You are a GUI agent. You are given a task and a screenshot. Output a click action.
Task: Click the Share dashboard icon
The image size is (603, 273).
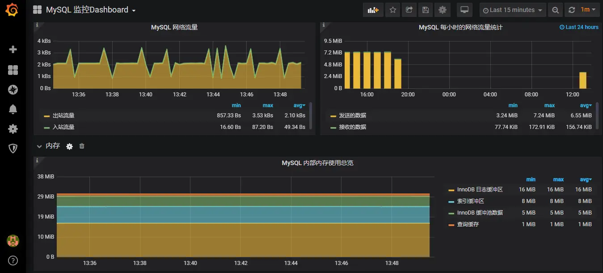(409, 10)
